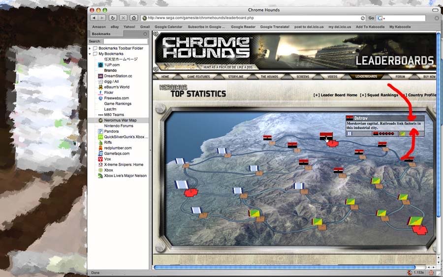Viewport: 443px width, 277px height.
Task: Open the eBaum's World bookmark icon
Action: pyautogui.click(x=100, y=87)
